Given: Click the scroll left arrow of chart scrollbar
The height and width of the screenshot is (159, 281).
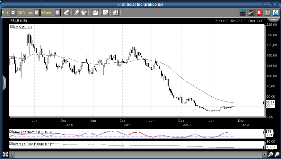Looking at the screenshot, I should tap(12, 154).
